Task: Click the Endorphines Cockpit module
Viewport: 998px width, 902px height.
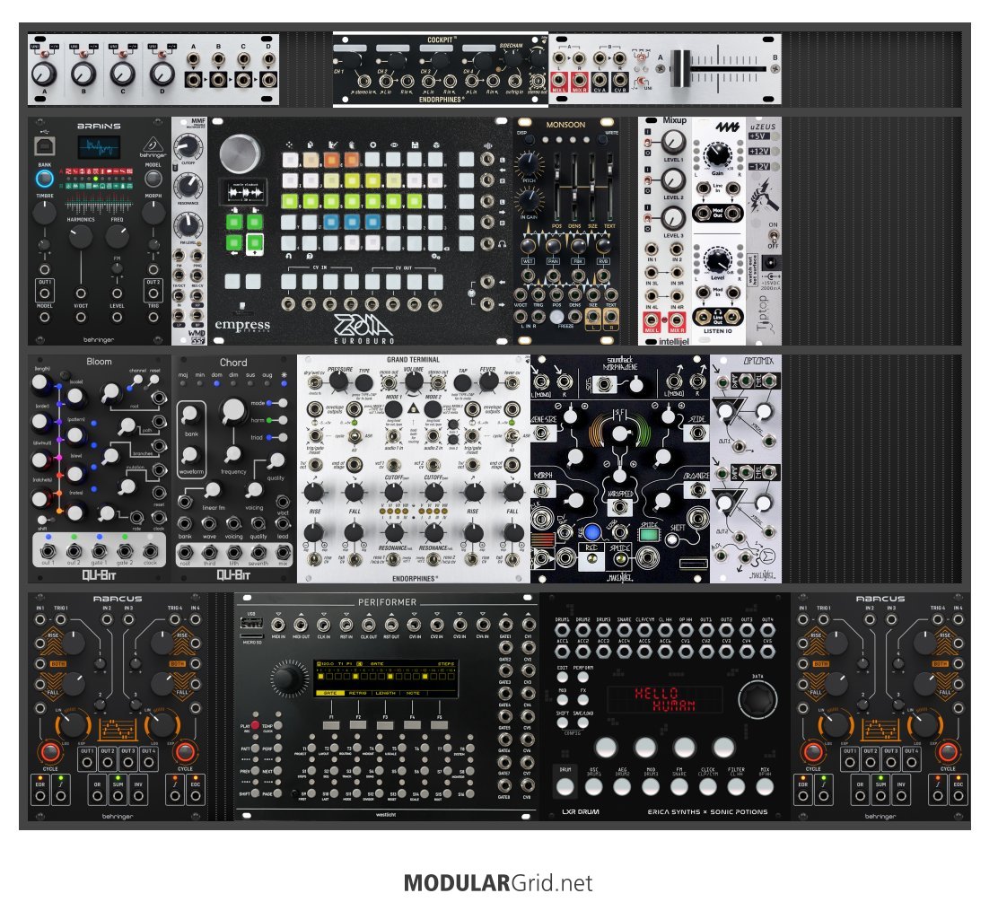Action: [441, 69]
